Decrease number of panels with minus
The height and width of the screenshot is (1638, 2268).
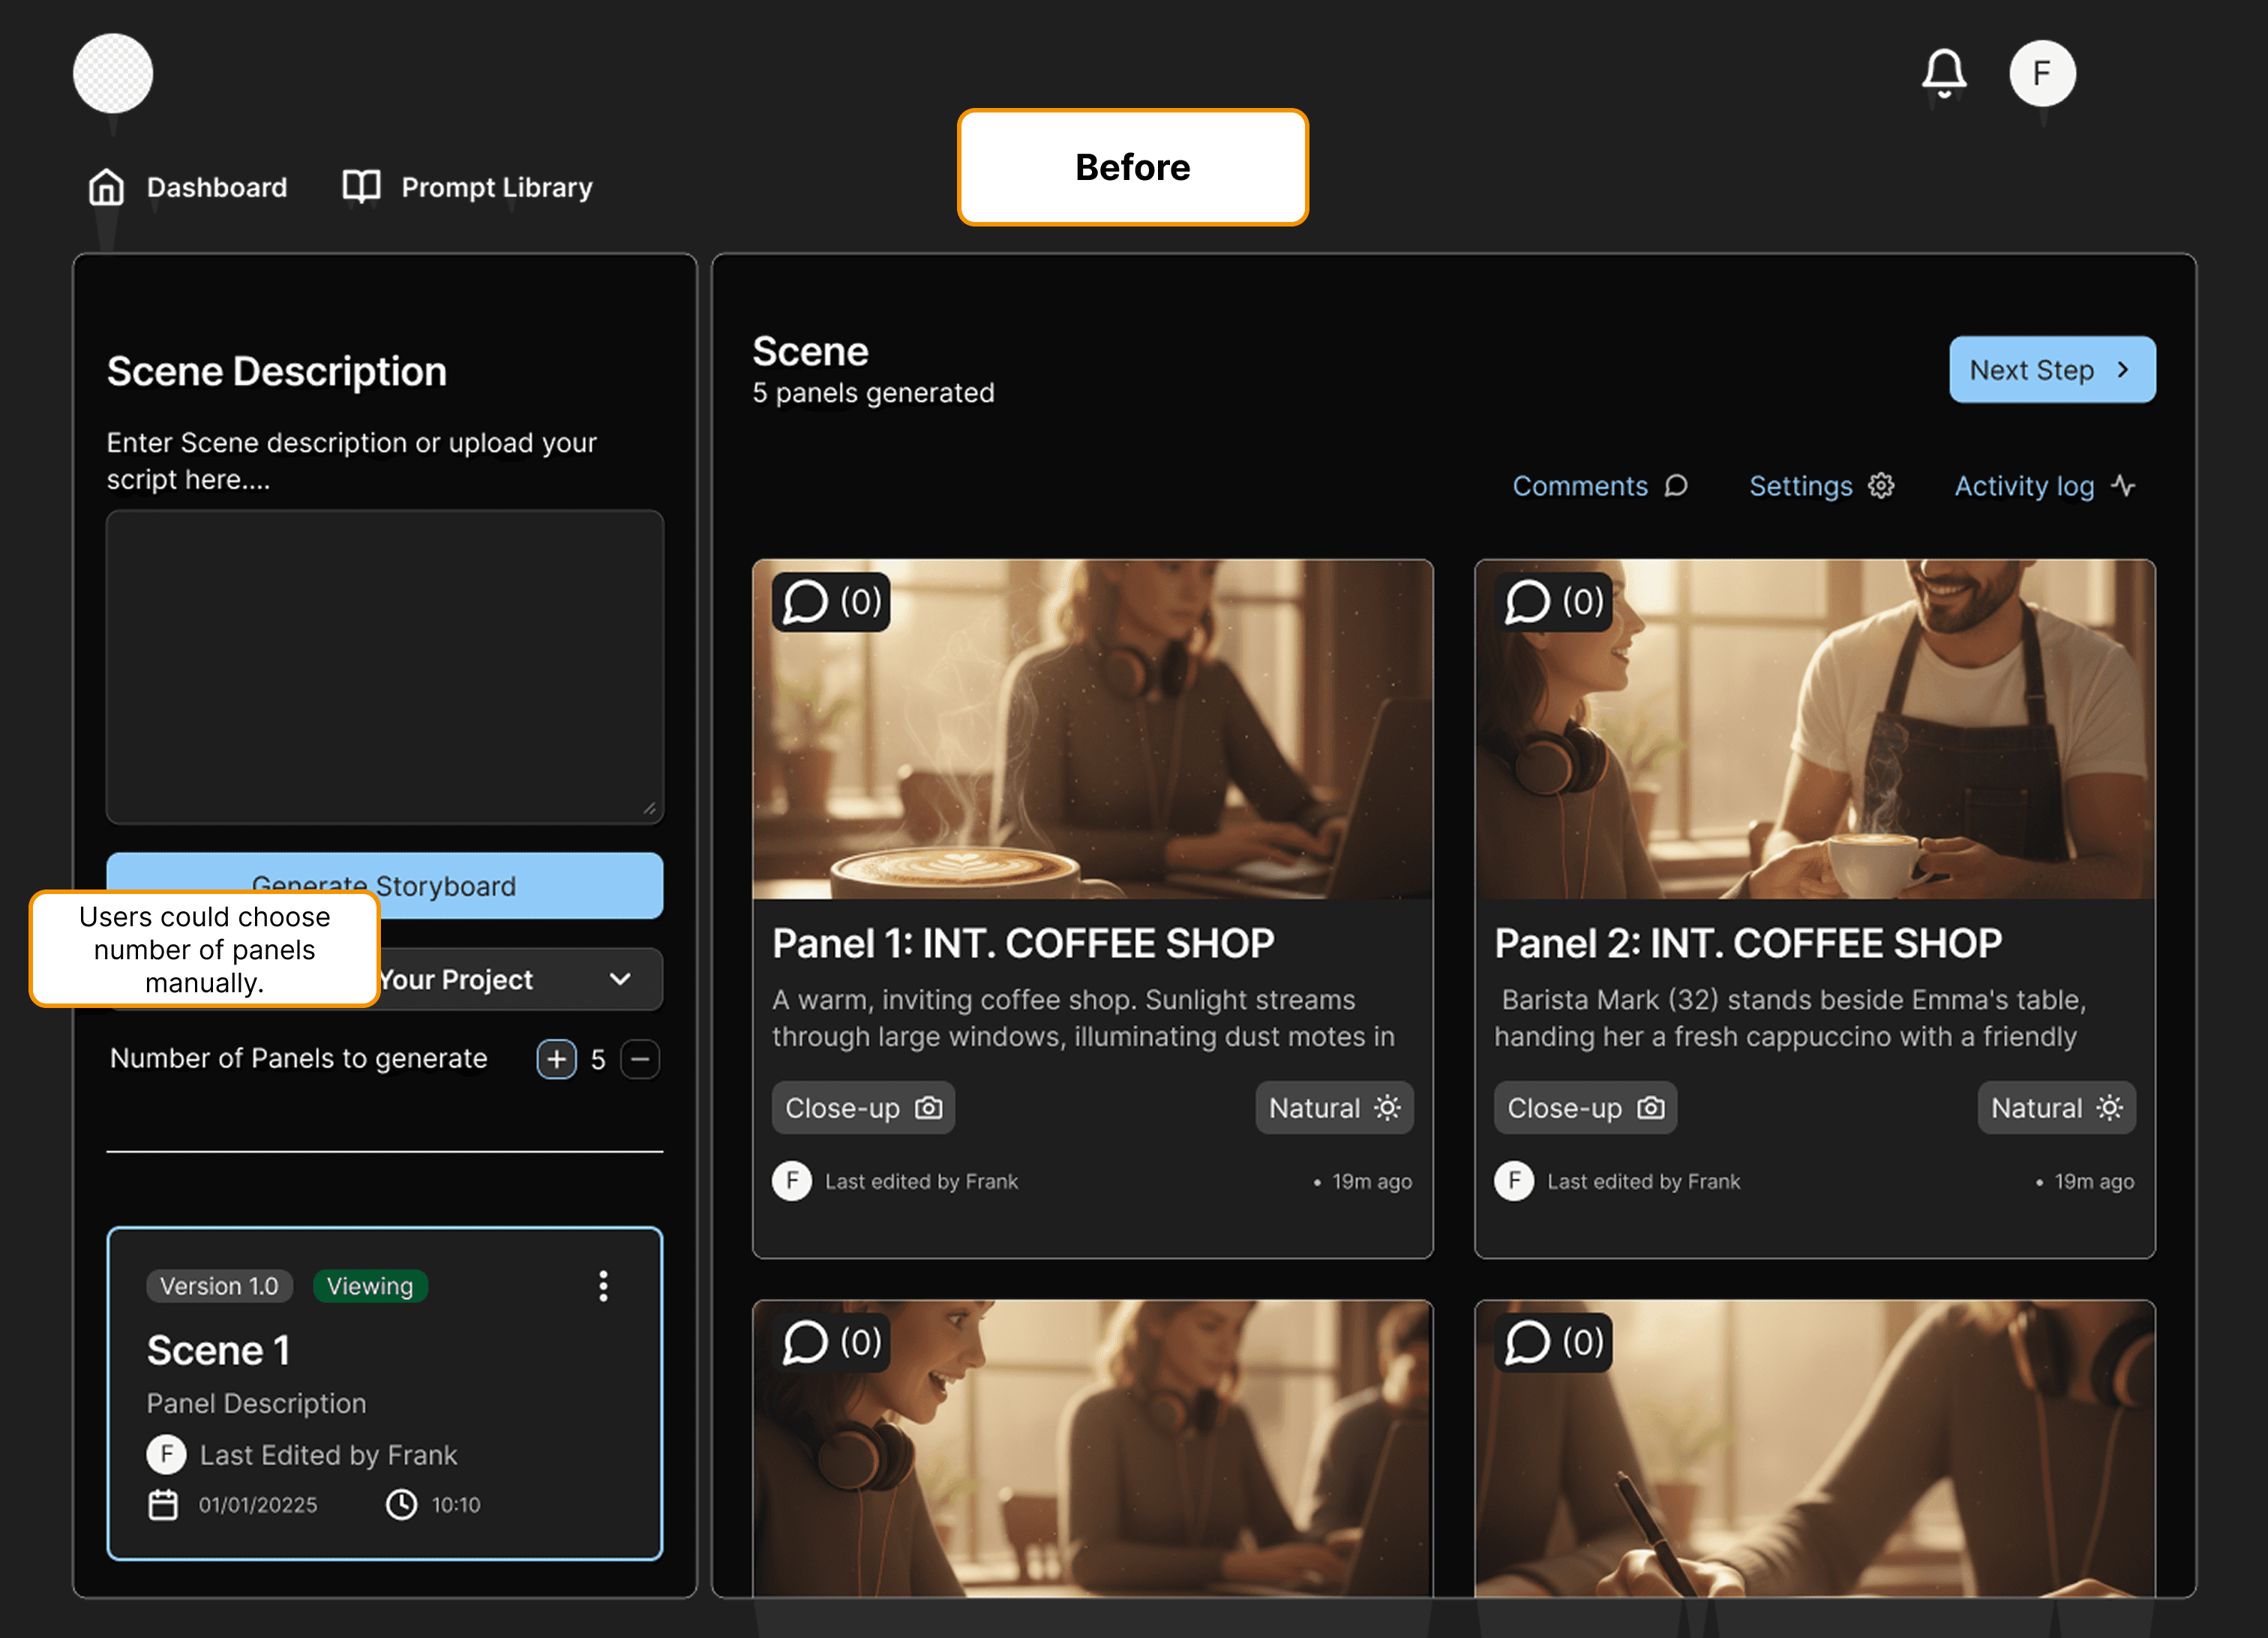pyautogui.click(x=640, y=1059)
